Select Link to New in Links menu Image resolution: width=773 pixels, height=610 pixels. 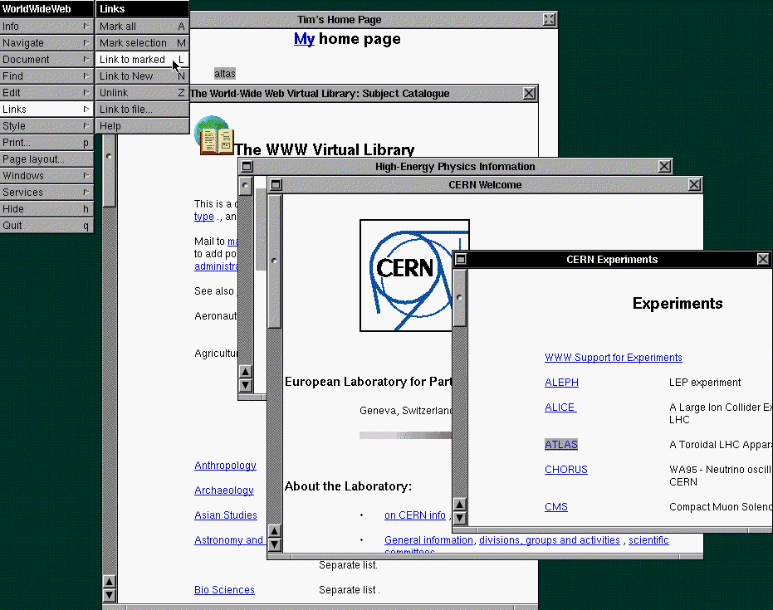coord(142,76)
